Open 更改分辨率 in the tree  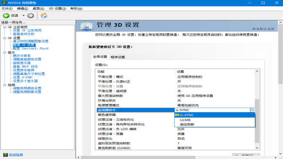tap(21, 56)
